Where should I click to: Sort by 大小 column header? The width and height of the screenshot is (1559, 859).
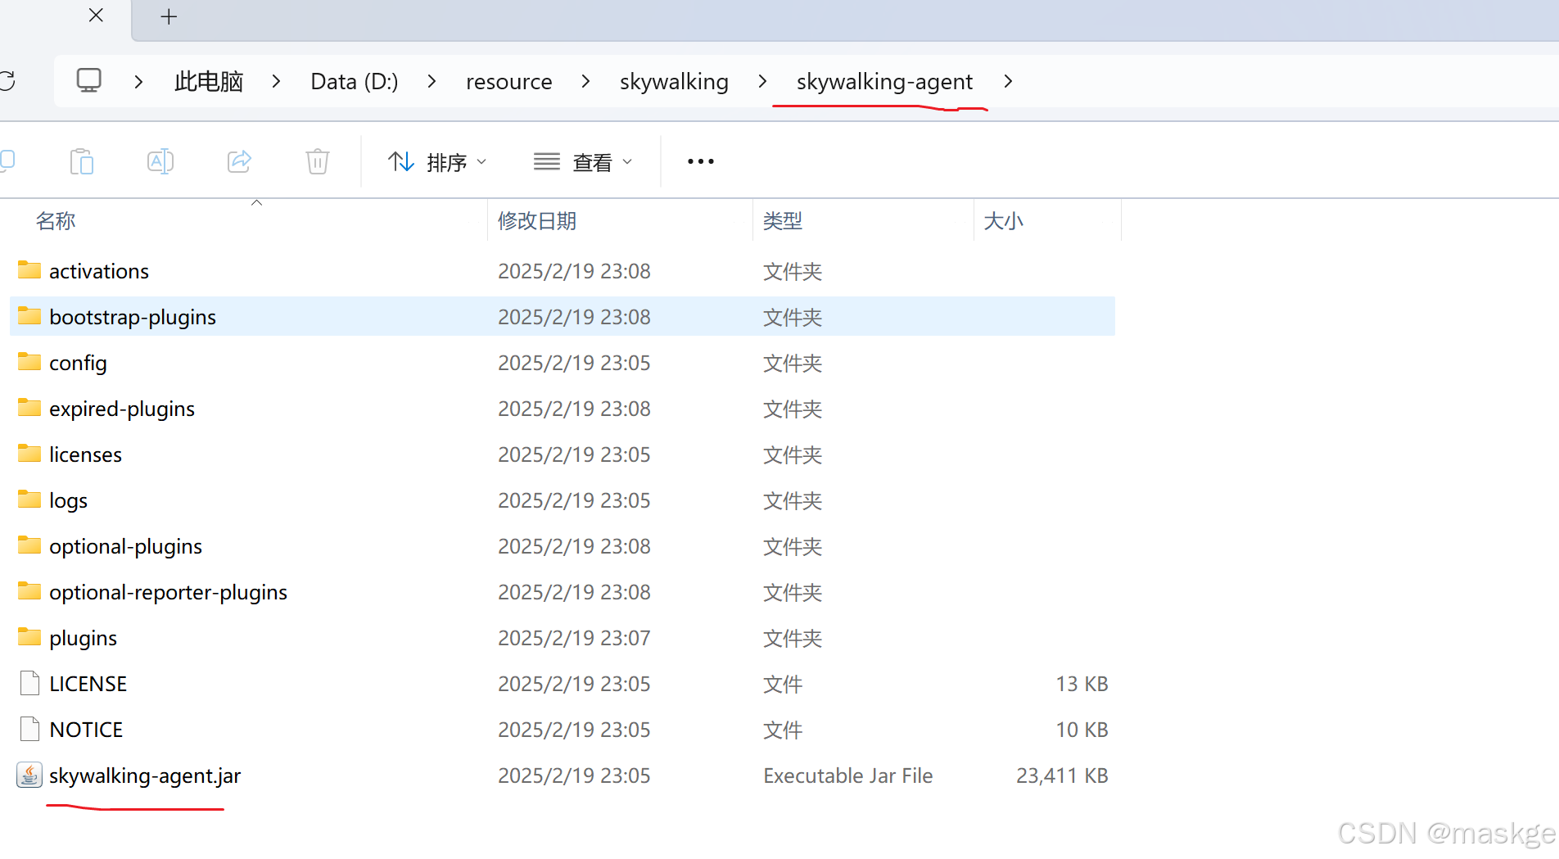pos(1003,220)
